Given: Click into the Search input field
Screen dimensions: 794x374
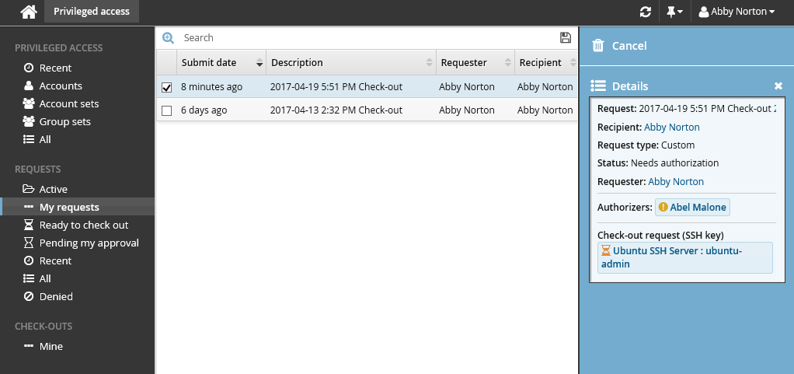Looking at the screenshot, I should coord(365,37).
